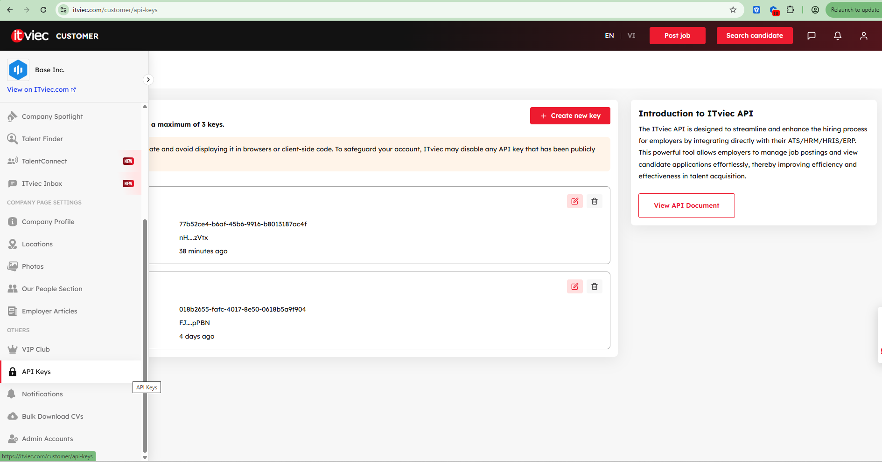Open Company Spotlight menu item
The width and height of the screenshot is (882, 462).
coord(71,116)
